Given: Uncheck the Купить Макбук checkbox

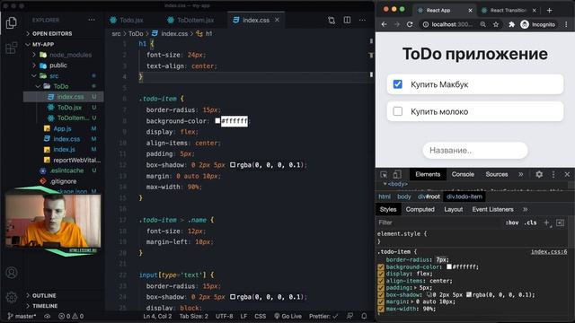Looking at the screenshot, I should tap(397, 84).
